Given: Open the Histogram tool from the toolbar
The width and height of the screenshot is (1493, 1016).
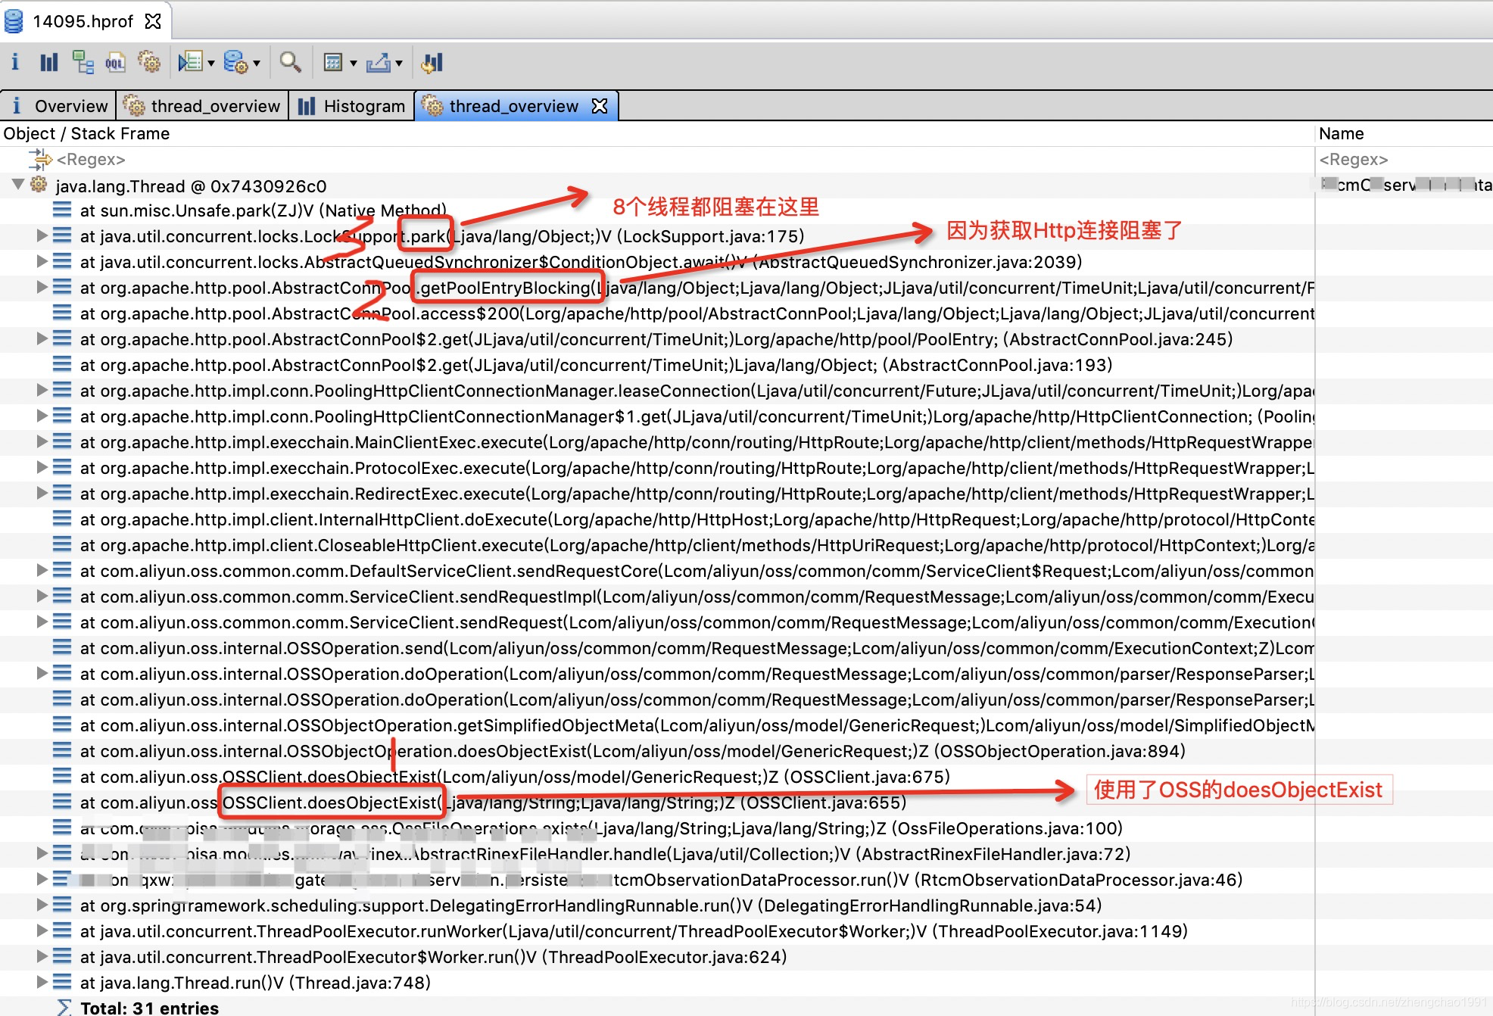Looking at the screenshot, I should 48,62.
